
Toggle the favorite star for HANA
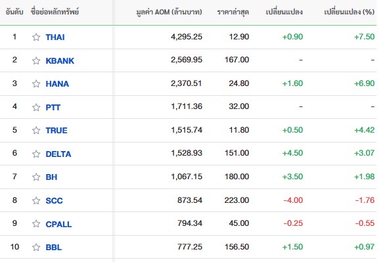36,83
